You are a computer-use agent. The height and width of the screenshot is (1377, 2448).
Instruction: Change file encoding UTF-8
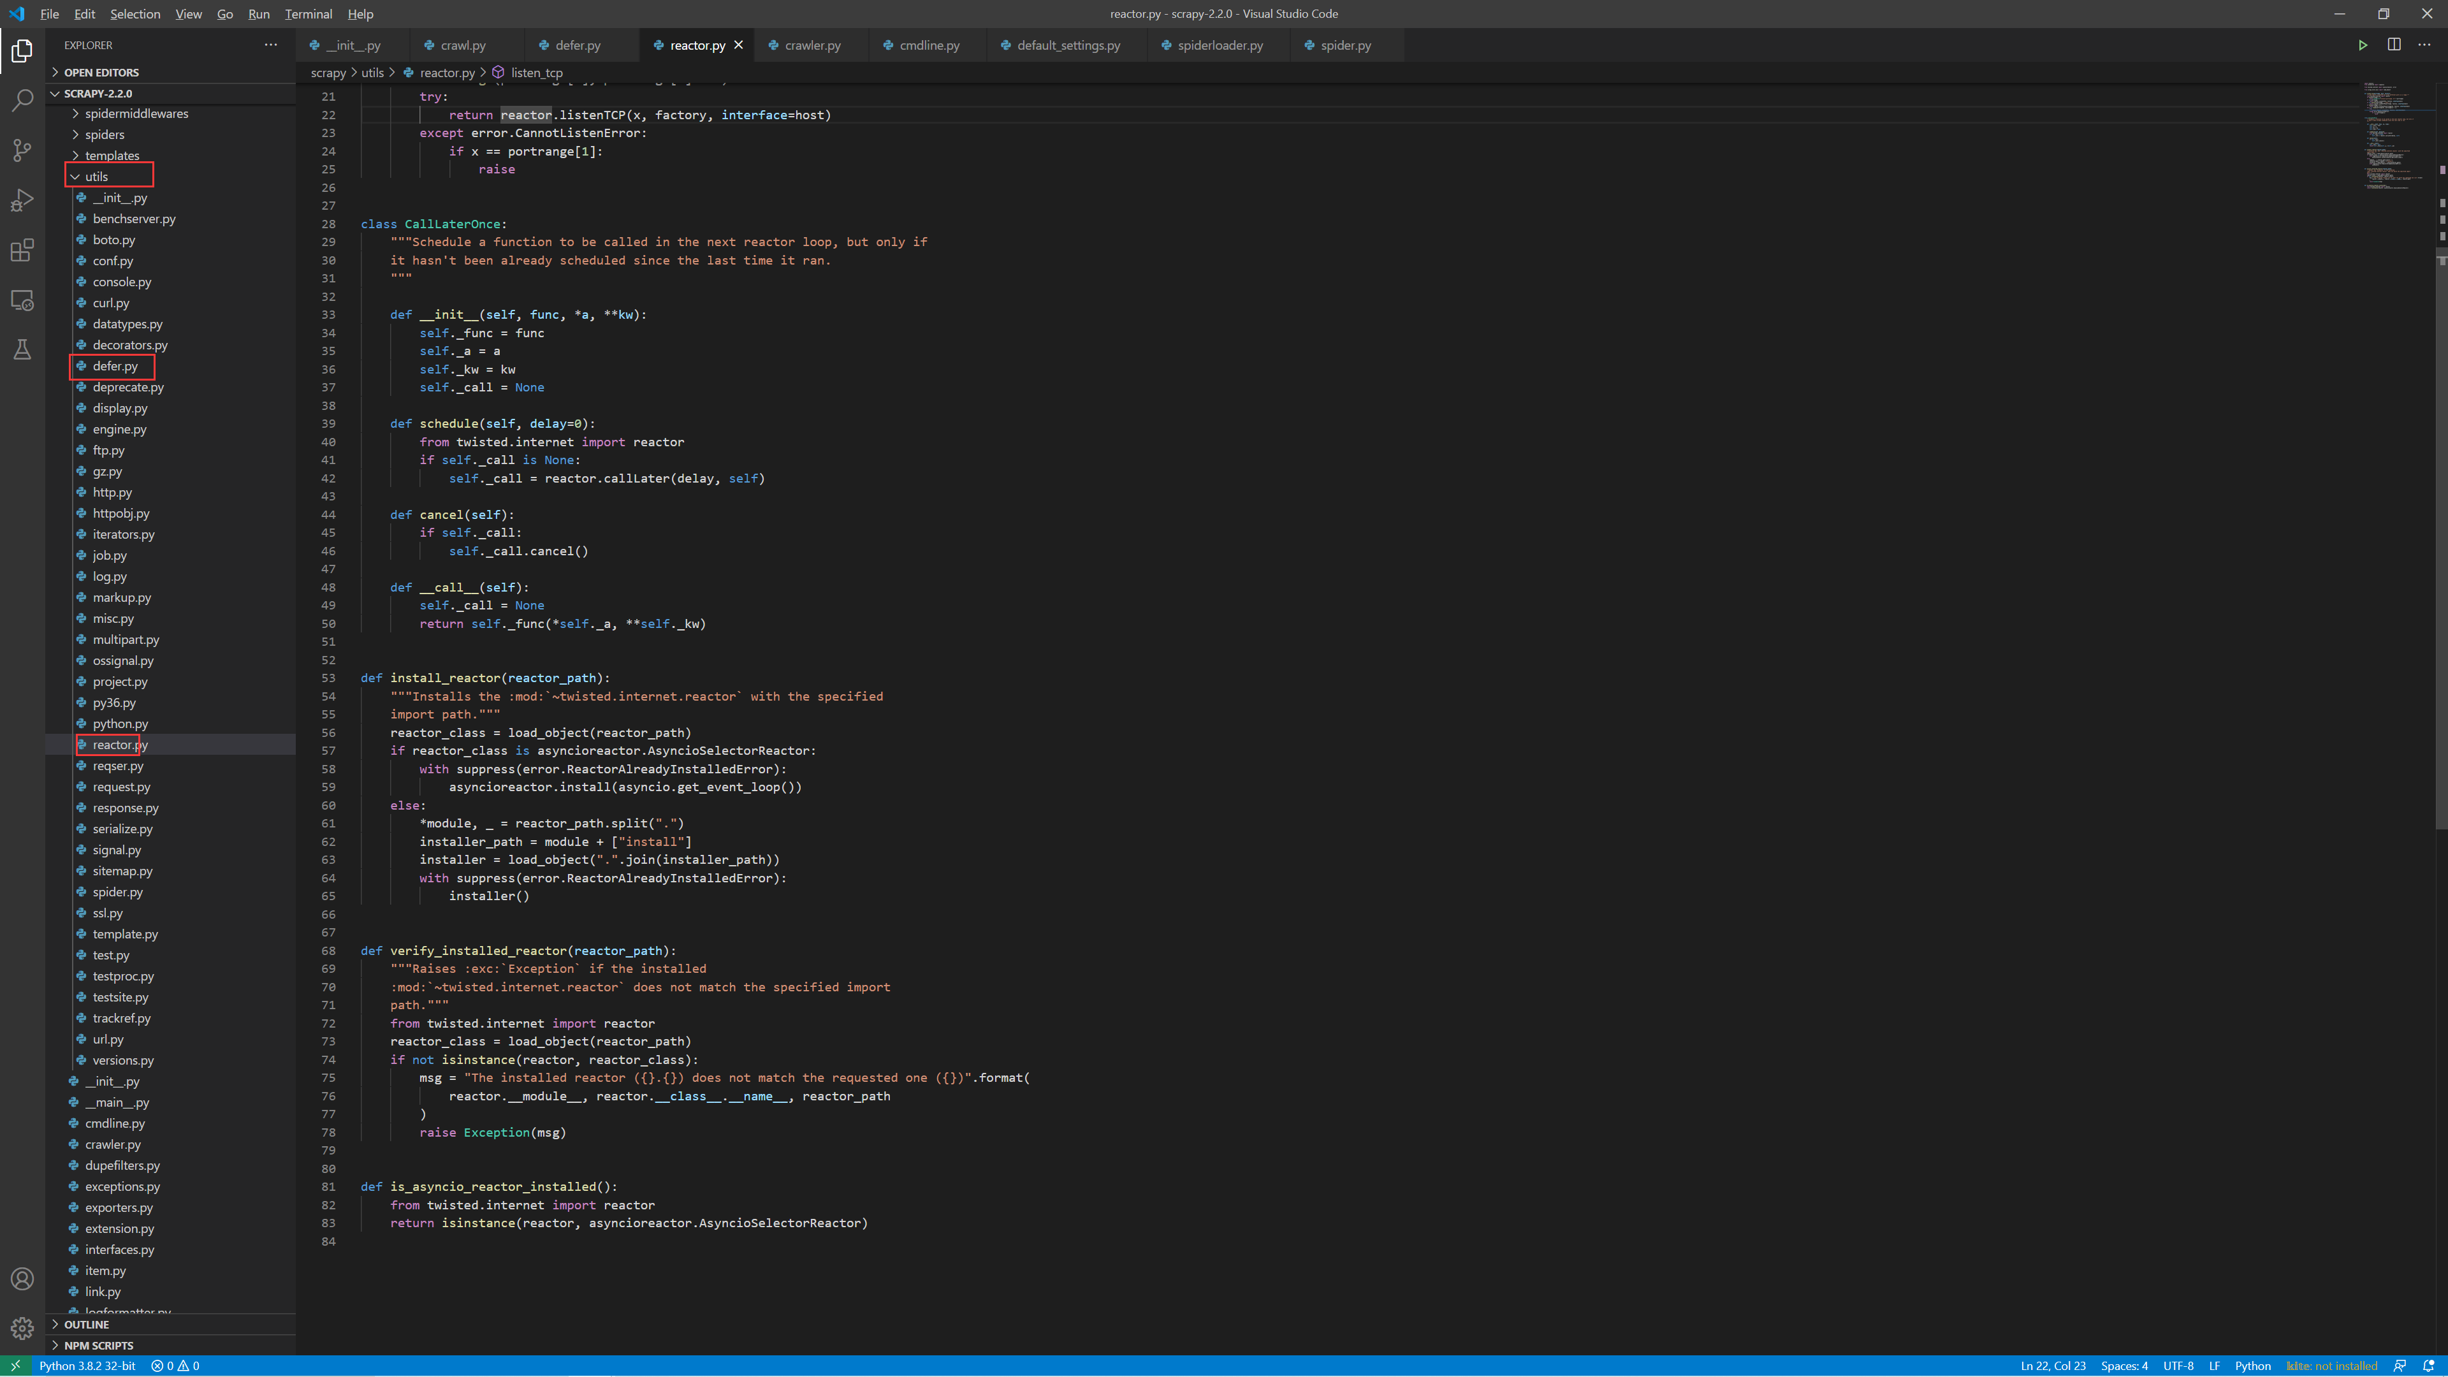tap(2178, 1366)
